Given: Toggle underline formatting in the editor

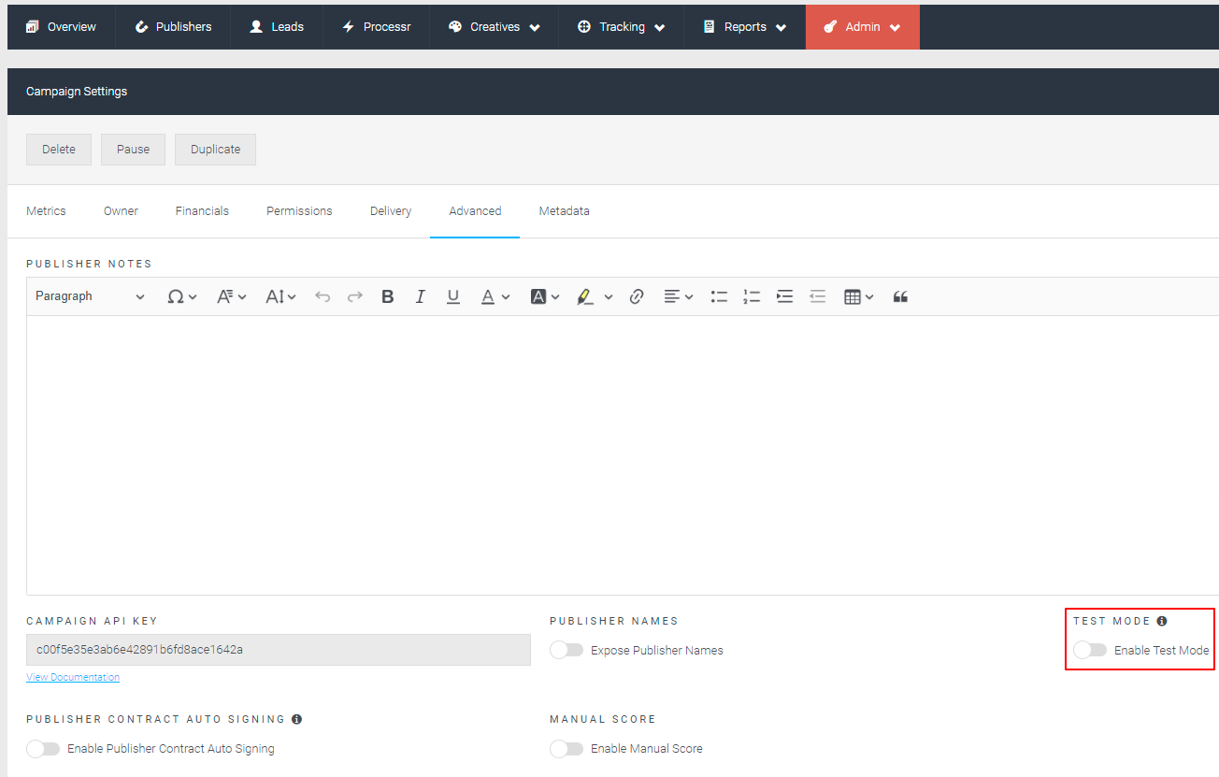Looking at the screenshot, I should [x=453, y=296].
